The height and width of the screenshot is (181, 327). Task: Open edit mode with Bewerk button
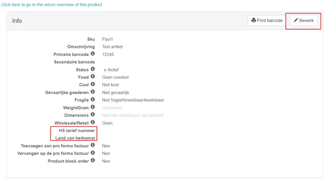pyautogui.click(x=303, y=20)
